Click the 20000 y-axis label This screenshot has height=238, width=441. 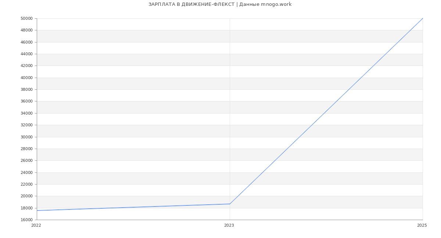pos(27,196)
